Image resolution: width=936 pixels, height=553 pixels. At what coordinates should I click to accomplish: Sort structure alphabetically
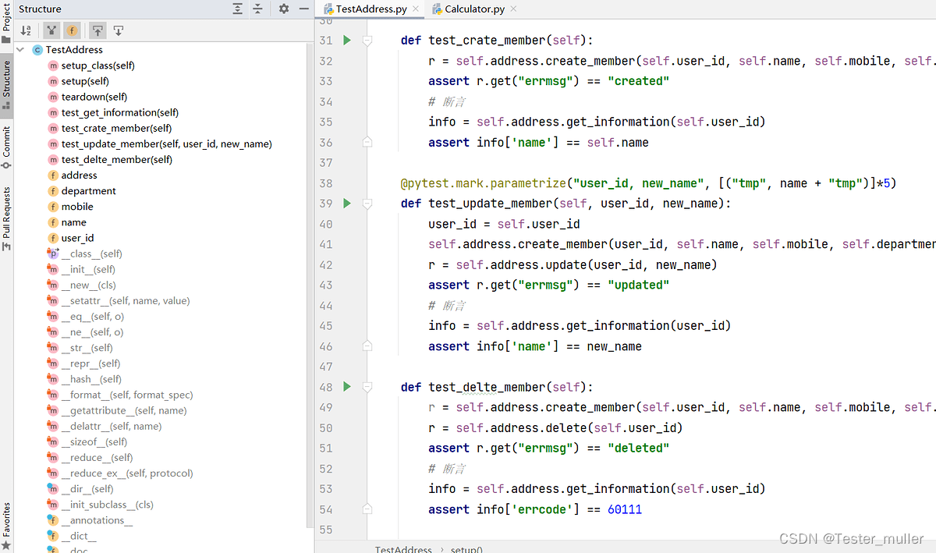point(27,30)
